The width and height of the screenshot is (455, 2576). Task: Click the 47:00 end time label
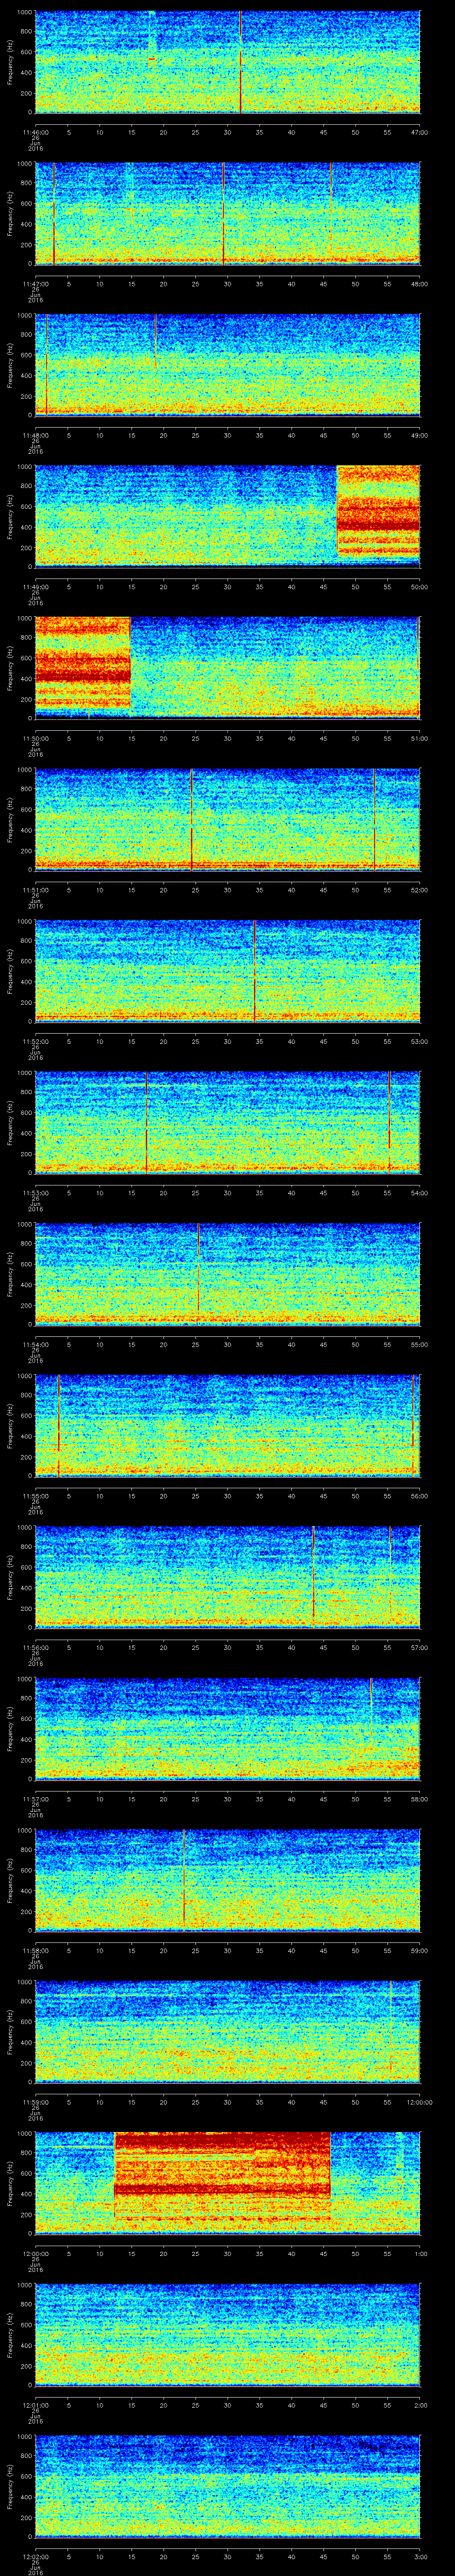[419, 132]
